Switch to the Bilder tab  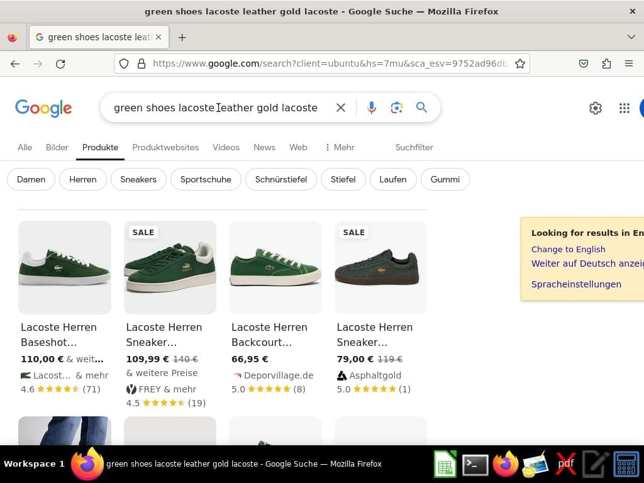(x=57, y=147)
